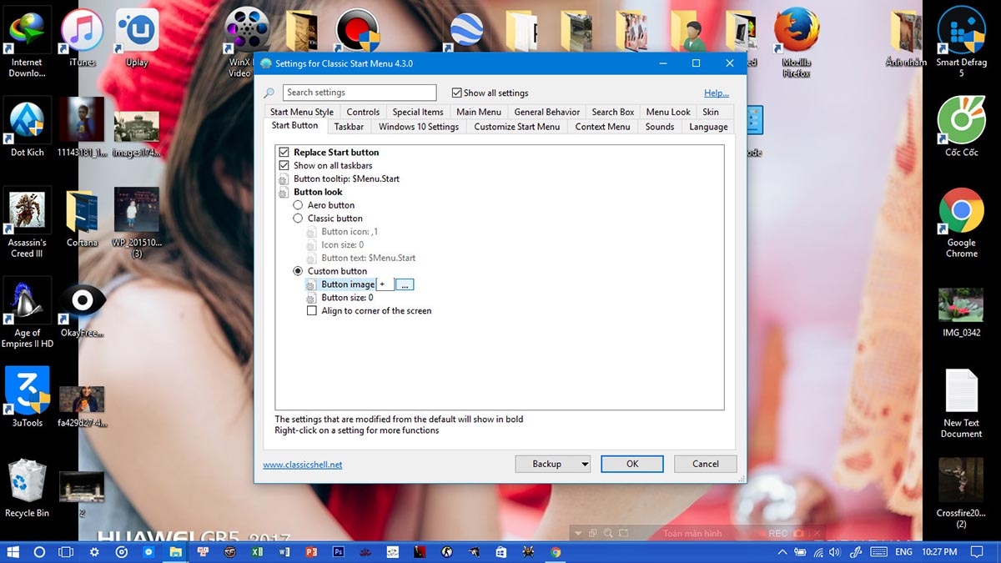Viewport: 1001px width, 563px height.
Task: Select Age of Empires II HD icon
Action: click(27, 312)
